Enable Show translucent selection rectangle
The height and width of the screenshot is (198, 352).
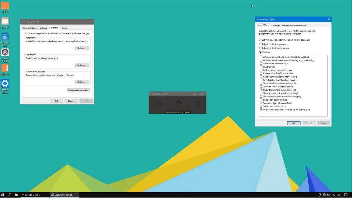coord(261,93)
